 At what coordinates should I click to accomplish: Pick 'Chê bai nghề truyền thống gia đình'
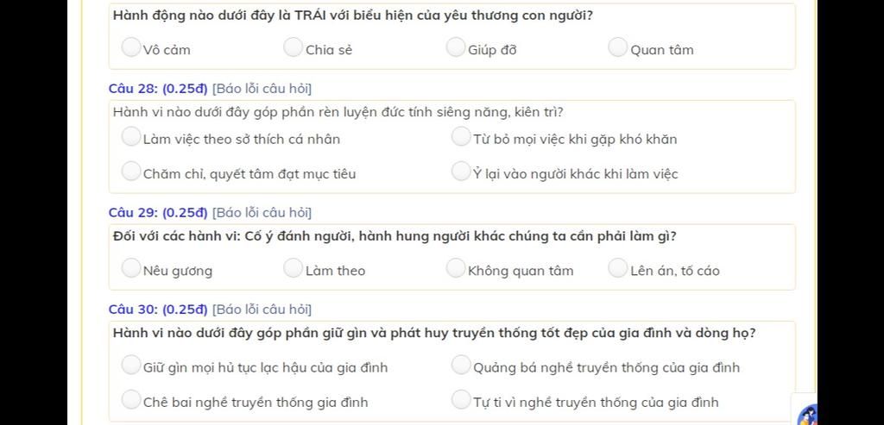(131, 400)
